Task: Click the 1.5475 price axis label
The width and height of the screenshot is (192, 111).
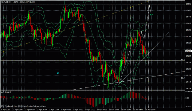Action: pyautogui.click(x=188, y=10)
